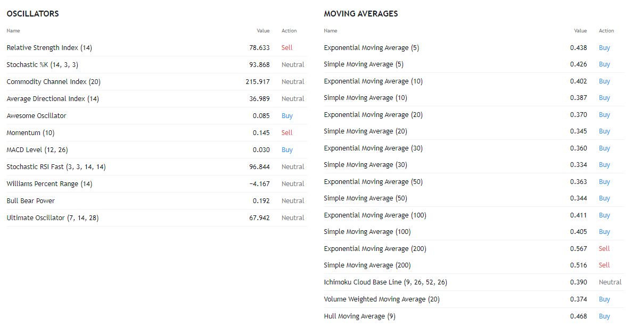Click the MOVING AVERAGES heading
This screenshot has width=633, height=327.
coord(361,14)
